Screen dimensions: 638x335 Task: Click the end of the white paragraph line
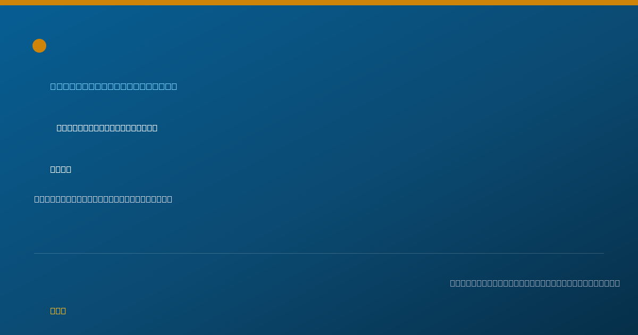(x=170, y=199)
